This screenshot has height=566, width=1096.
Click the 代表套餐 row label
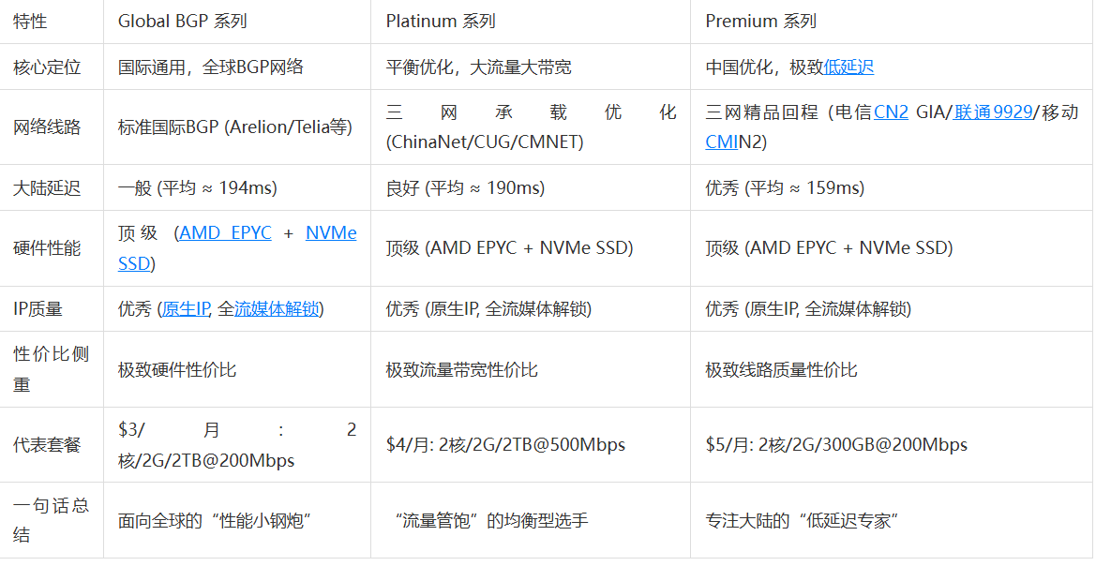tap(47, 445)
